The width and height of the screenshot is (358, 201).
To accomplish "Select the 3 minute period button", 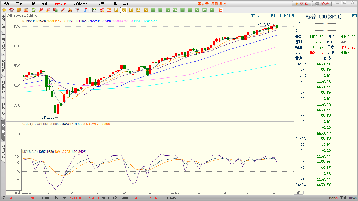I will (x=160, y=10).
